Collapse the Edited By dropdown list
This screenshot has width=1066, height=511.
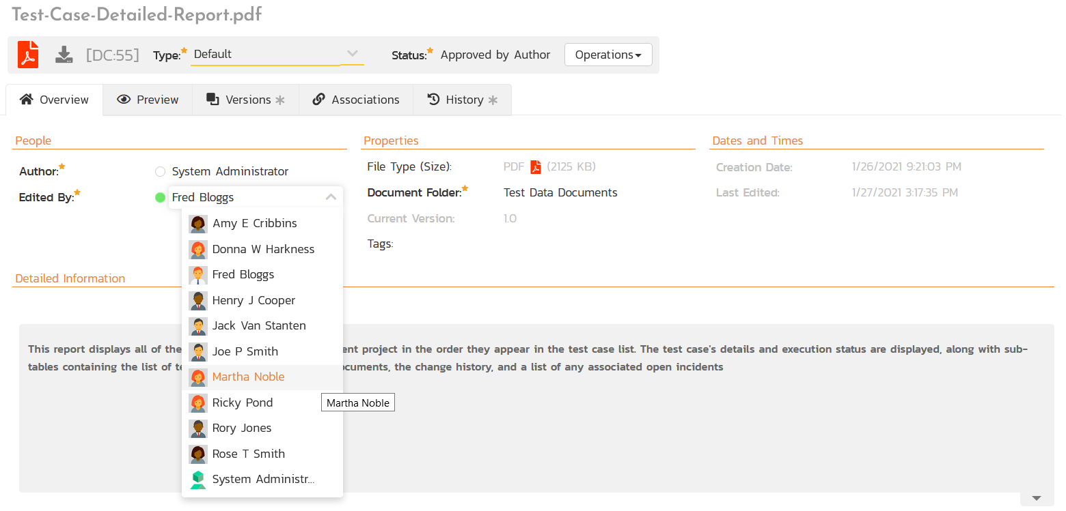[331, 197]
